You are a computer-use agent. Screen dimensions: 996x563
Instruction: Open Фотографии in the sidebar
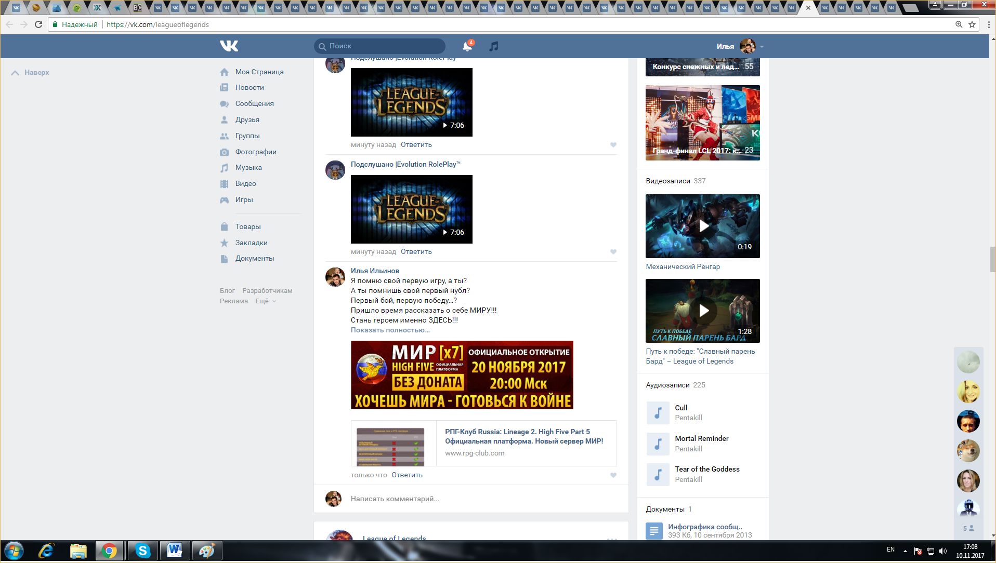click(256, 152)
